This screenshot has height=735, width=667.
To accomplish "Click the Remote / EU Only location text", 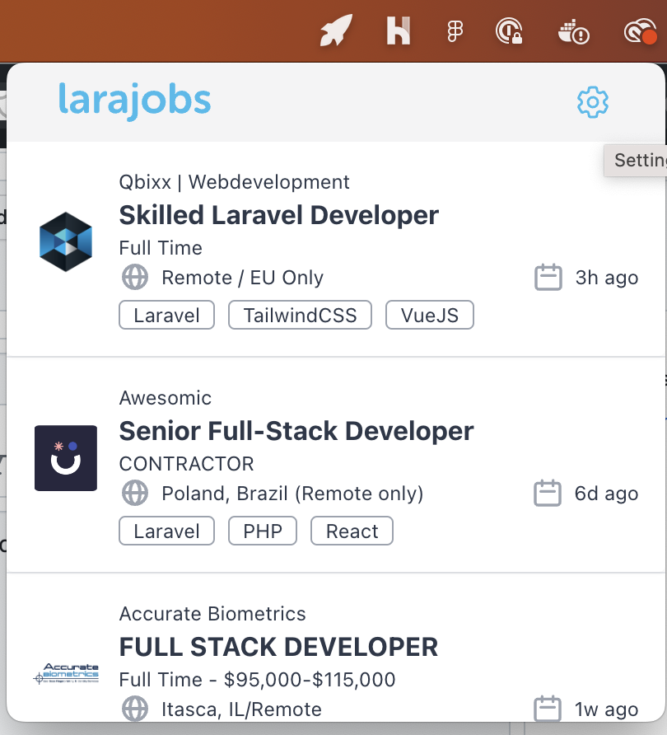I will pos(243,278).
